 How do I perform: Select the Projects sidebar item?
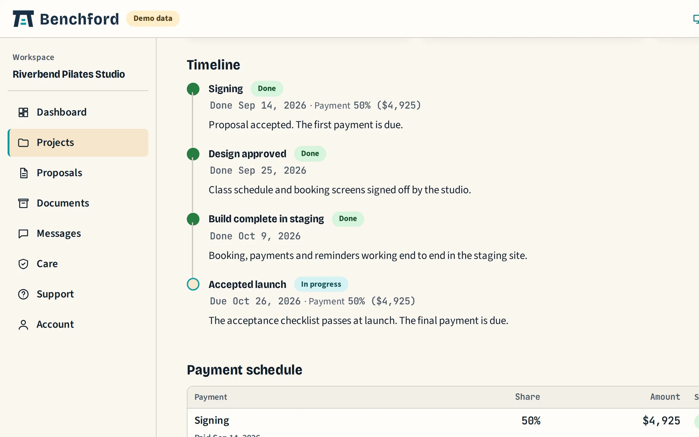78,143
